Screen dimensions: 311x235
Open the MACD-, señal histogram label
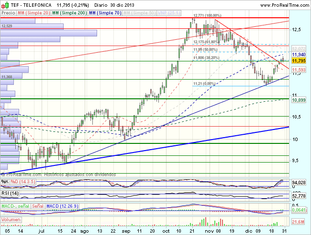pyautogui.click(x=15, y=206)
